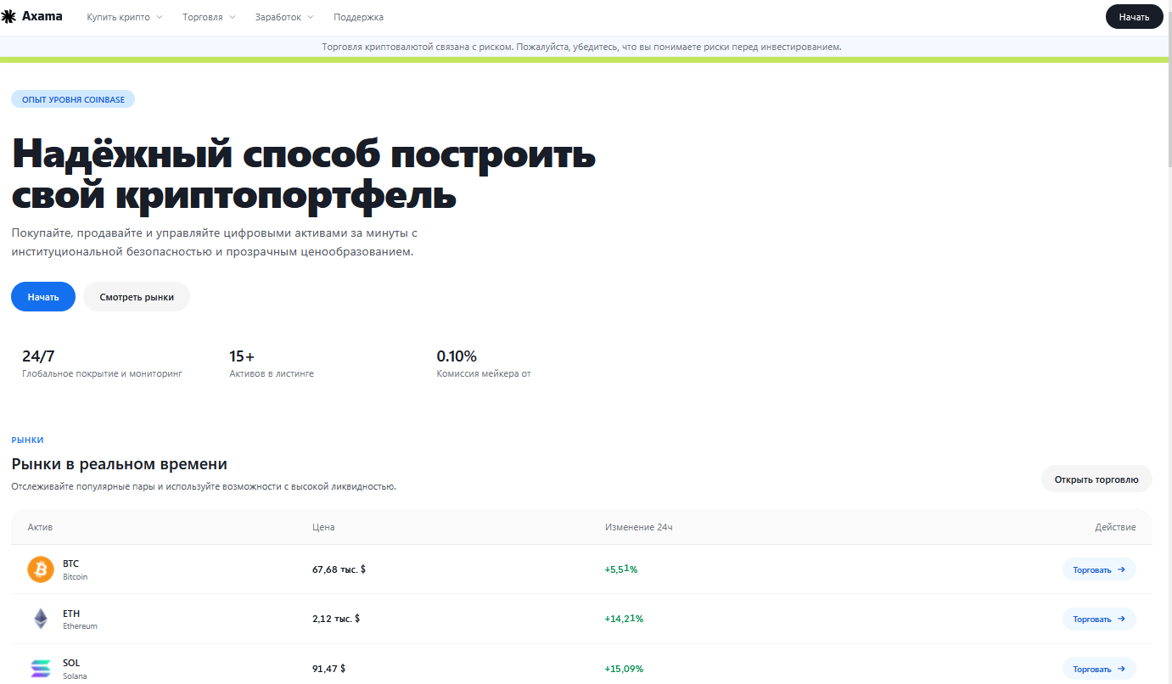Click the Axama brand name in header

click(42, 16)
